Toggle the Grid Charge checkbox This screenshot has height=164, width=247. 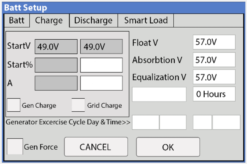tap(78, 105)
